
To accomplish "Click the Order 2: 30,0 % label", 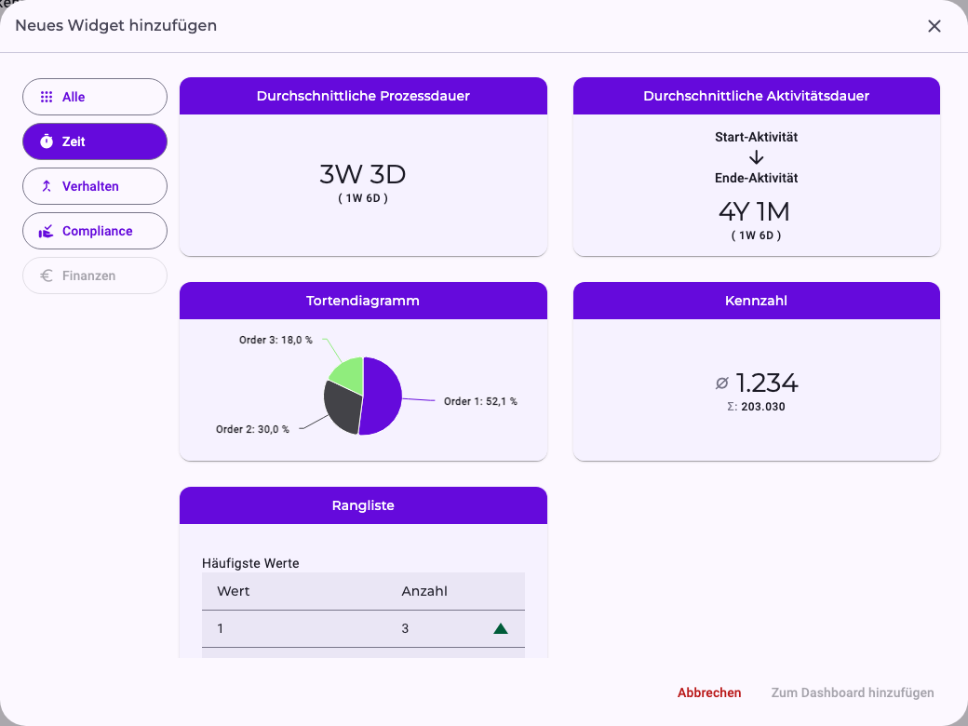I will [252, 429].
